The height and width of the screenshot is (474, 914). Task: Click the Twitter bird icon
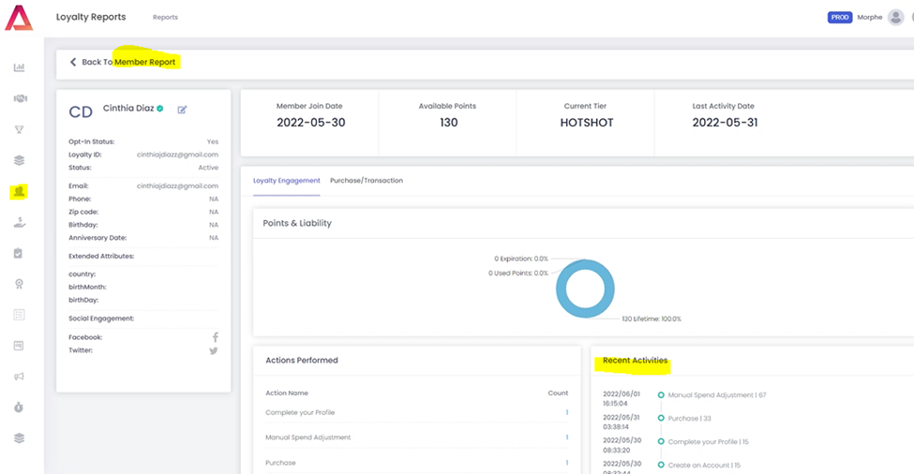(214, 350)
